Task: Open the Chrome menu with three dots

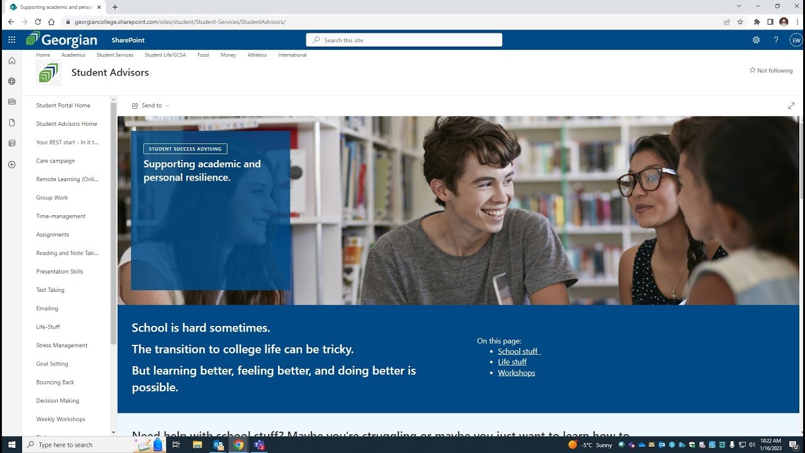Action: pyautogui.click(x=796, y=21)
